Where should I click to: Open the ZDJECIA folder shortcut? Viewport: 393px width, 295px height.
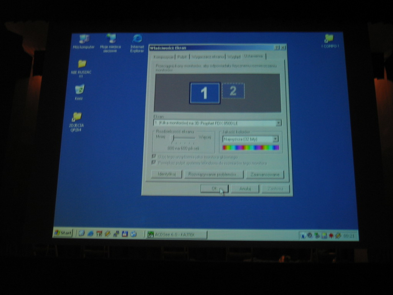pos(77,116)
